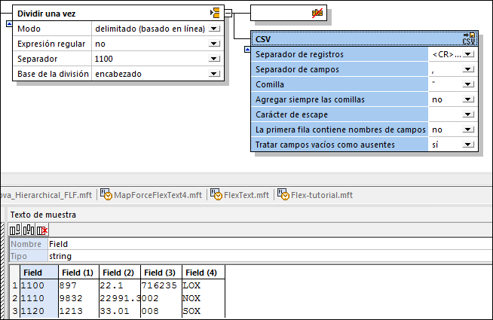Open the Expresión regular dropdown
The image size is (493, 320).
point(214,44)
